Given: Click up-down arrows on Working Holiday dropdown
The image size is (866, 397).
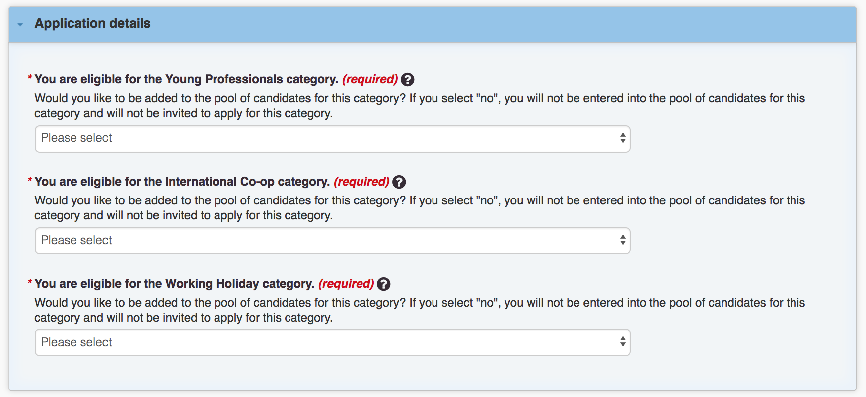Looking at the screenshot, I should [x=622, y=341].
